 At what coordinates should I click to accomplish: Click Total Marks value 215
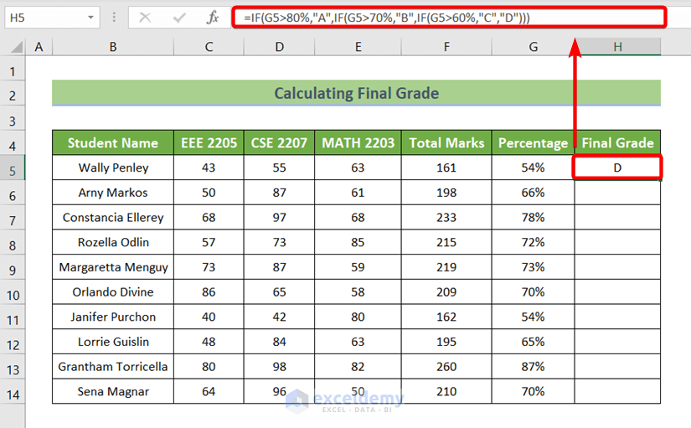446,242
